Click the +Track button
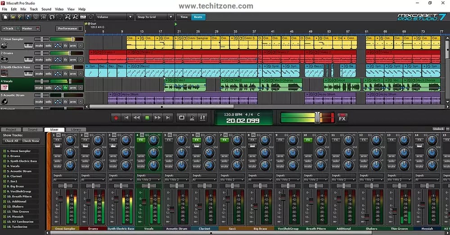Image resolution: width=450 pixels, height=235 pixels. click(x=11, y=29)
